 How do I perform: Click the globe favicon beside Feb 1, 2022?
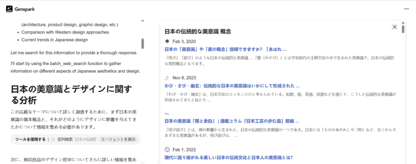[x=167, y=149]
